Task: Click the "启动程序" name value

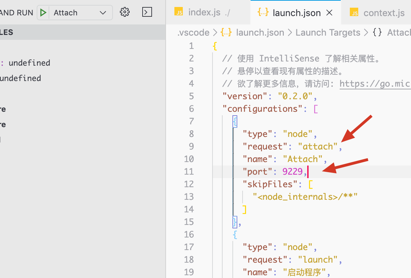Action: 304,272
